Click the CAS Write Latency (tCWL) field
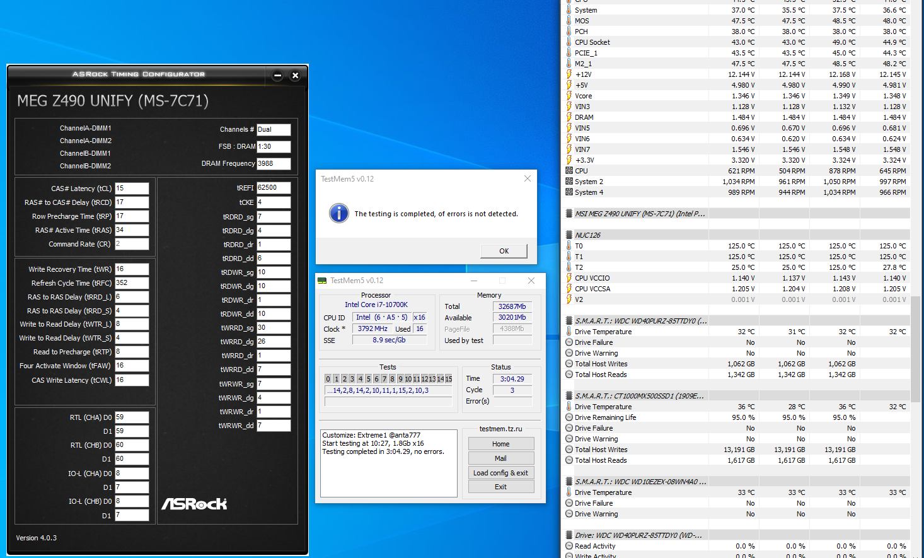 tap(132, 380)
